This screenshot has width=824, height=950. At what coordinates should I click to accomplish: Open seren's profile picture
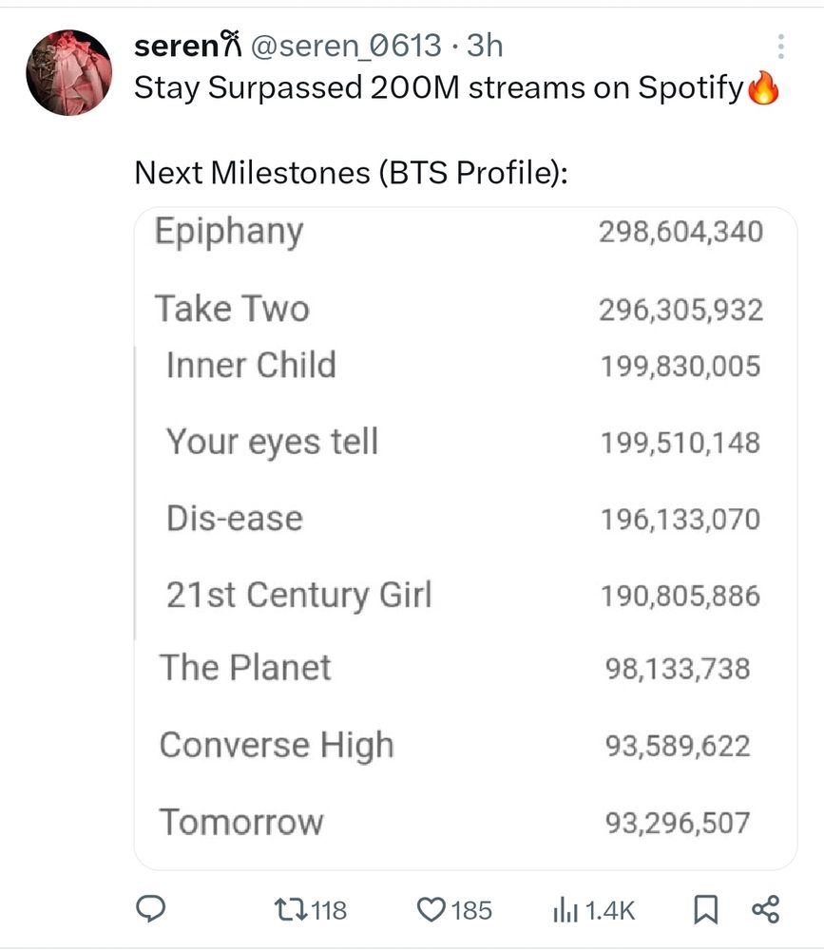point(69,72)
